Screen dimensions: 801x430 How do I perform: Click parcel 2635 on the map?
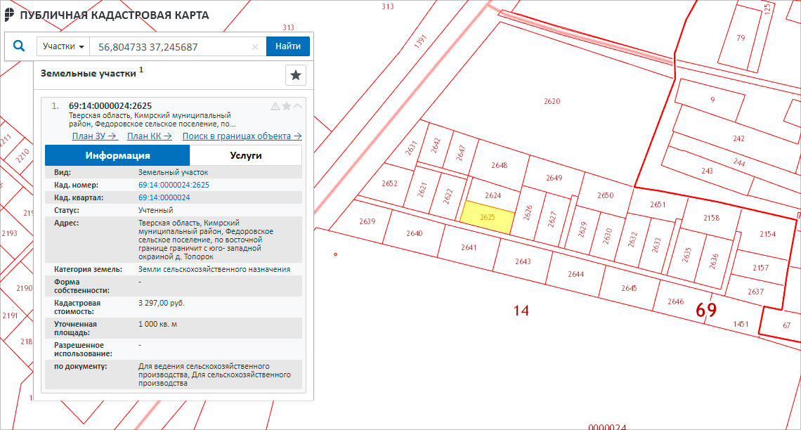[686, 254]
